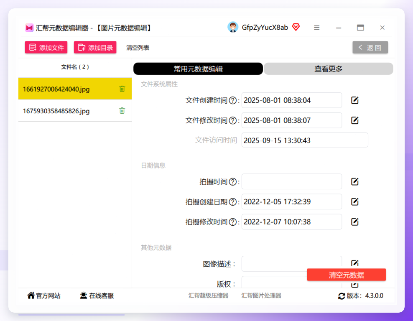Image resolution: width=413 pixels, height=321 pixels.
Task: Click the red VIP diamond icon
Action: coord(296,27)
